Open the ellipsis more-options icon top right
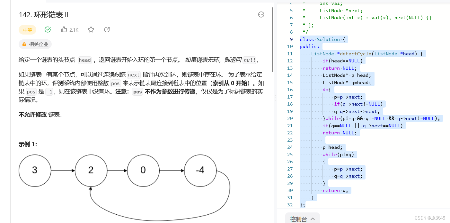The image size is (450, 223). (261, 14)
